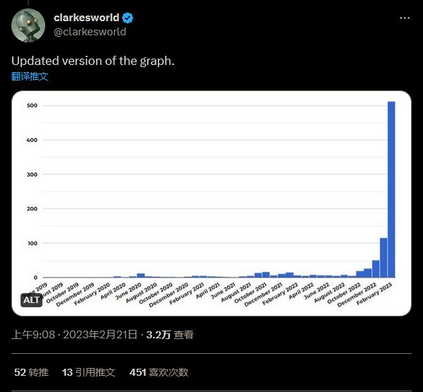Screen dimensions: 423x392
Task: Click the June 2020 axis label
Action: point(129,291)
